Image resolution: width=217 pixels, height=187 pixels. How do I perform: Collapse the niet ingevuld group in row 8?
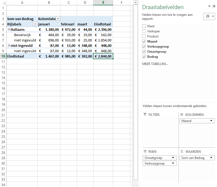[9, 45]
